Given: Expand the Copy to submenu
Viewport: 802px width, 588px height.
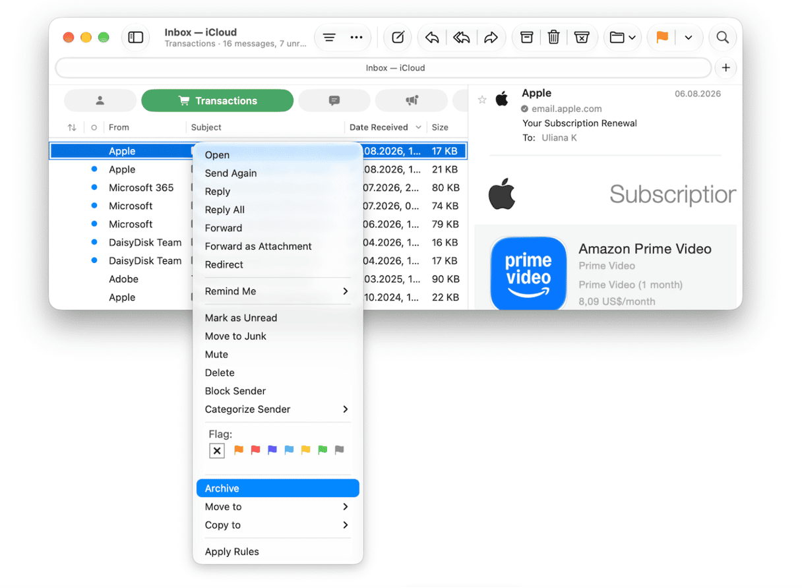Looking at the screenshot, I should coord(278,525).
